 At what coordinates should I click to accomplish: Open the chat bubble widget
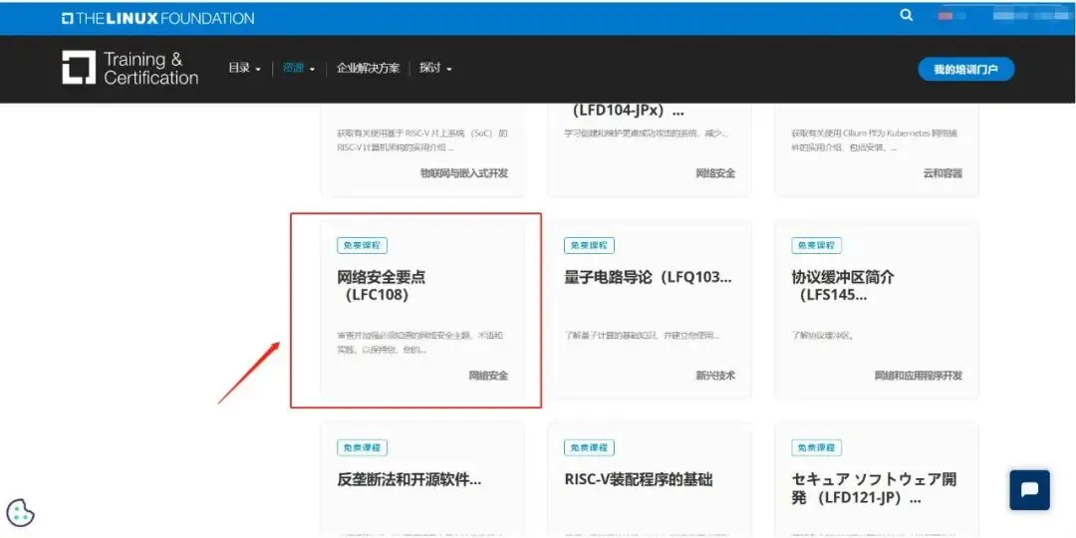(1029, 490)
